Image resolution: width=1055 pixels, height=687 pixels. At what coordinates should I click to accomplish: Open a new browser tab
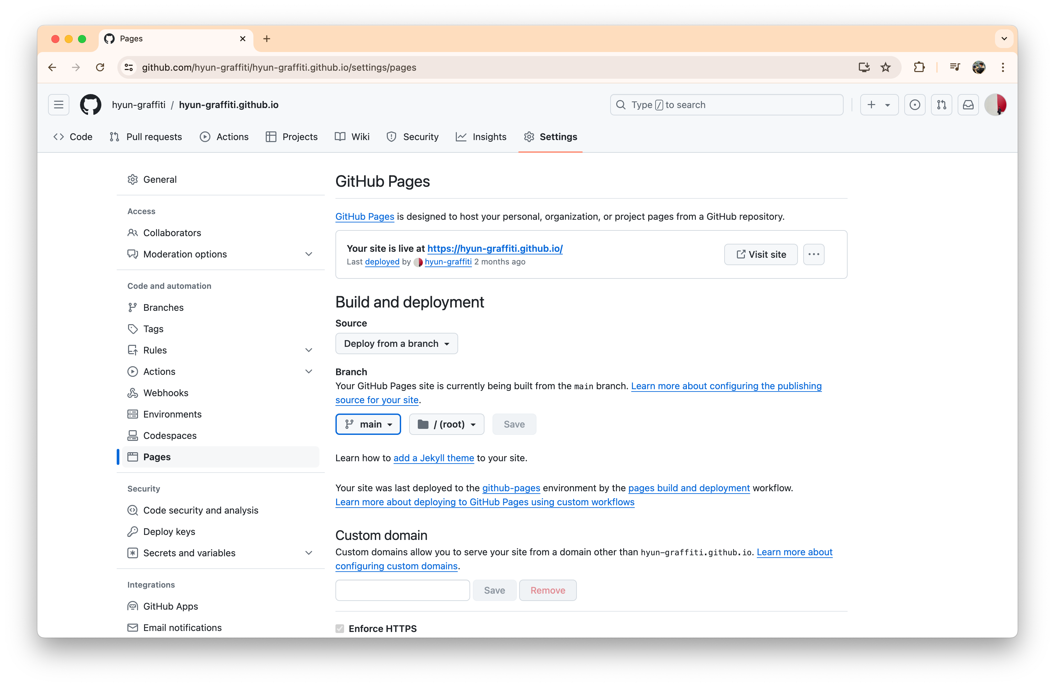(x=266, y=39)
